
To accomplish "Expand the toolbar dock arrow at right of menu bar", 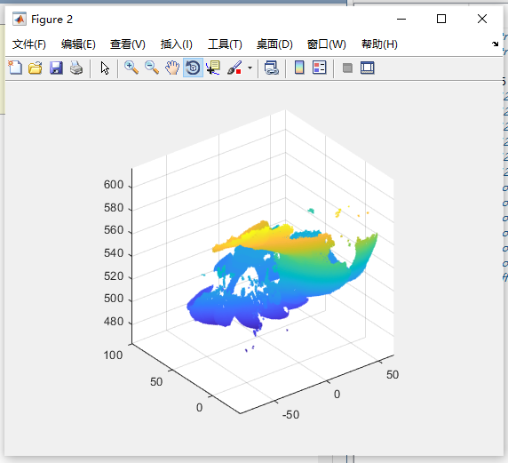I will click(x=495, y=44).
